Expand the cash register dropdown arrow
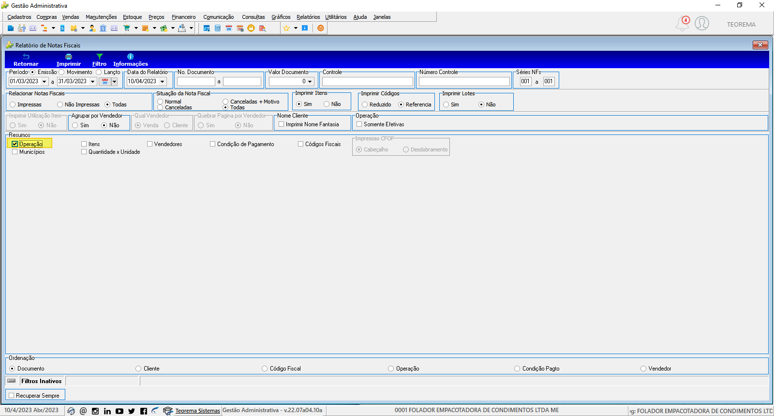Viewport: 774px width, 416px height. (191, 28)
